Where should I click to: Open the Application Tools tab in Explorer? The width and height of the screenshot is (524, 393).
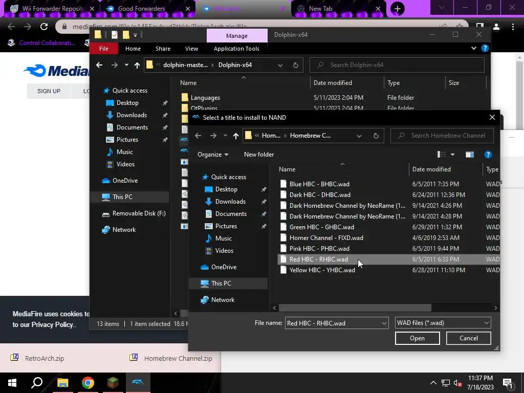236,49
